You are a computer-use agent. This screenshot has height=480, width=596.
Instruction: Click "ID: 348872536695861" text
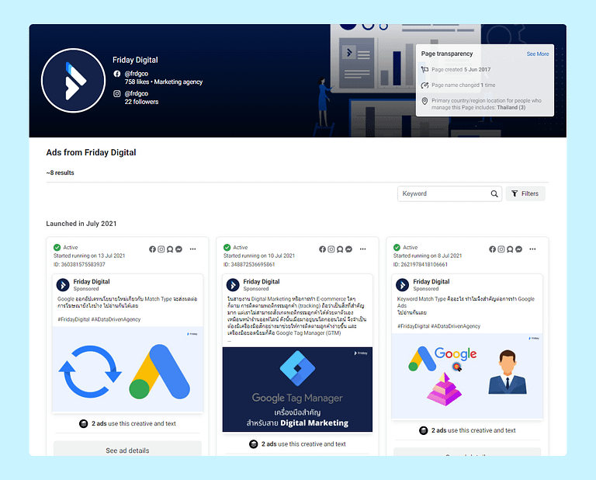coord(249,264)
